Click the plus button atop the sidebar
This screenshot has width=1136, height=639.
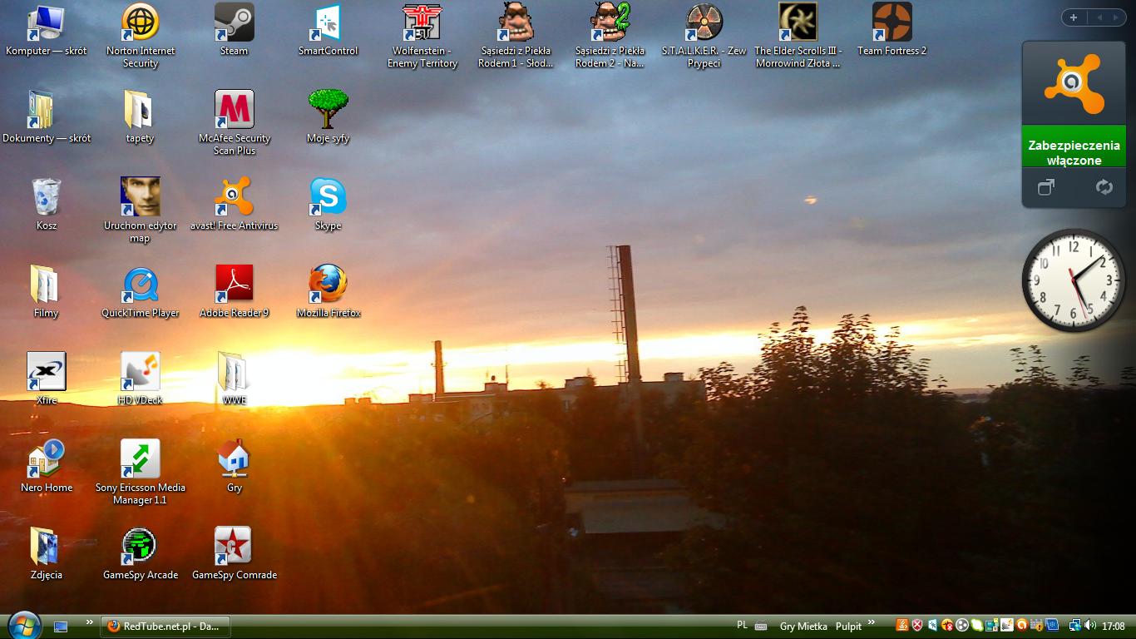1074,17
